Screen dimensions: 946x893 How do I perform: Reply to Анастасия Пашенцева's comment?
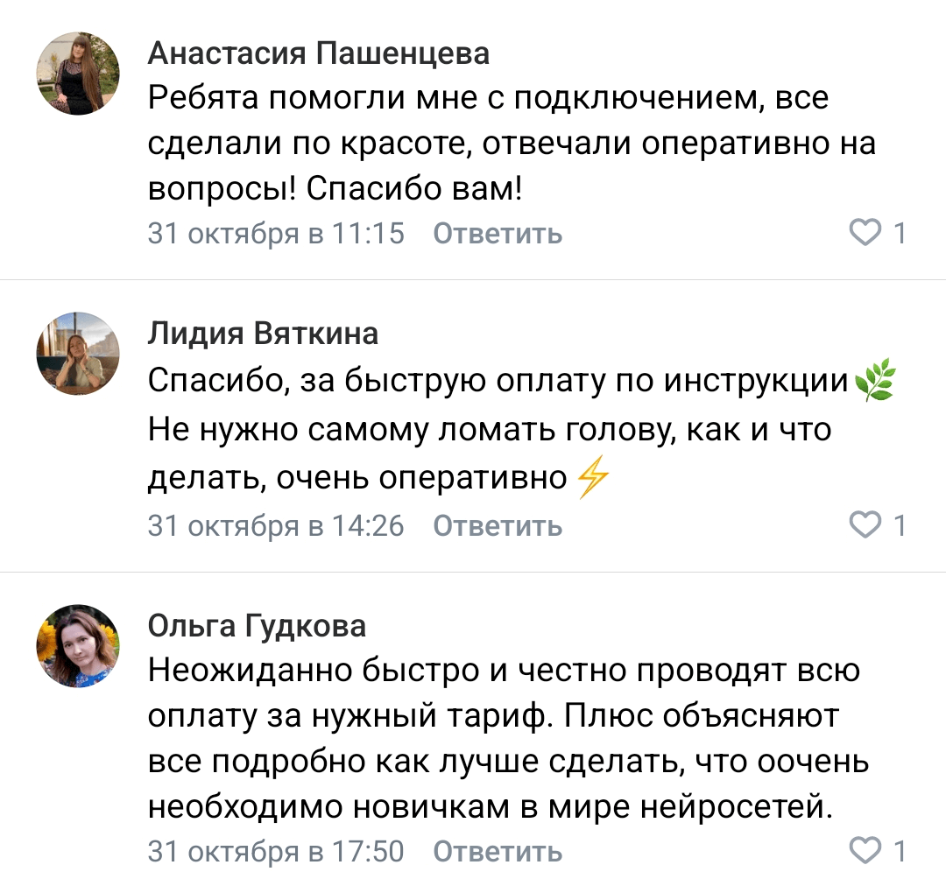click(498, 234)
